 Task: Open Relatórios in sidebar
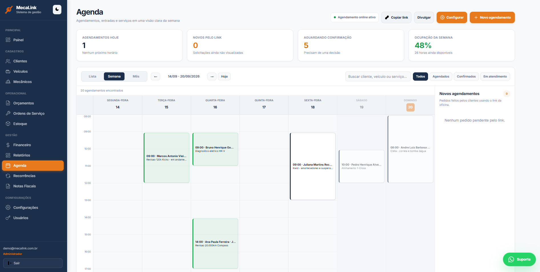coord(33,155)
